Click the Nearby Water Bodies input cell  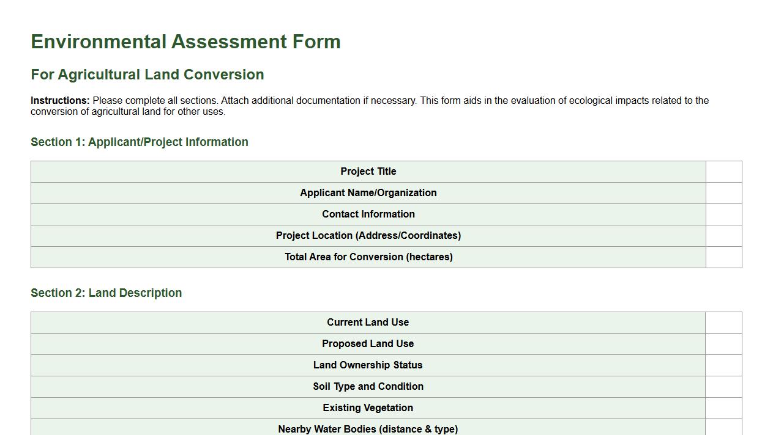[723, 428]
